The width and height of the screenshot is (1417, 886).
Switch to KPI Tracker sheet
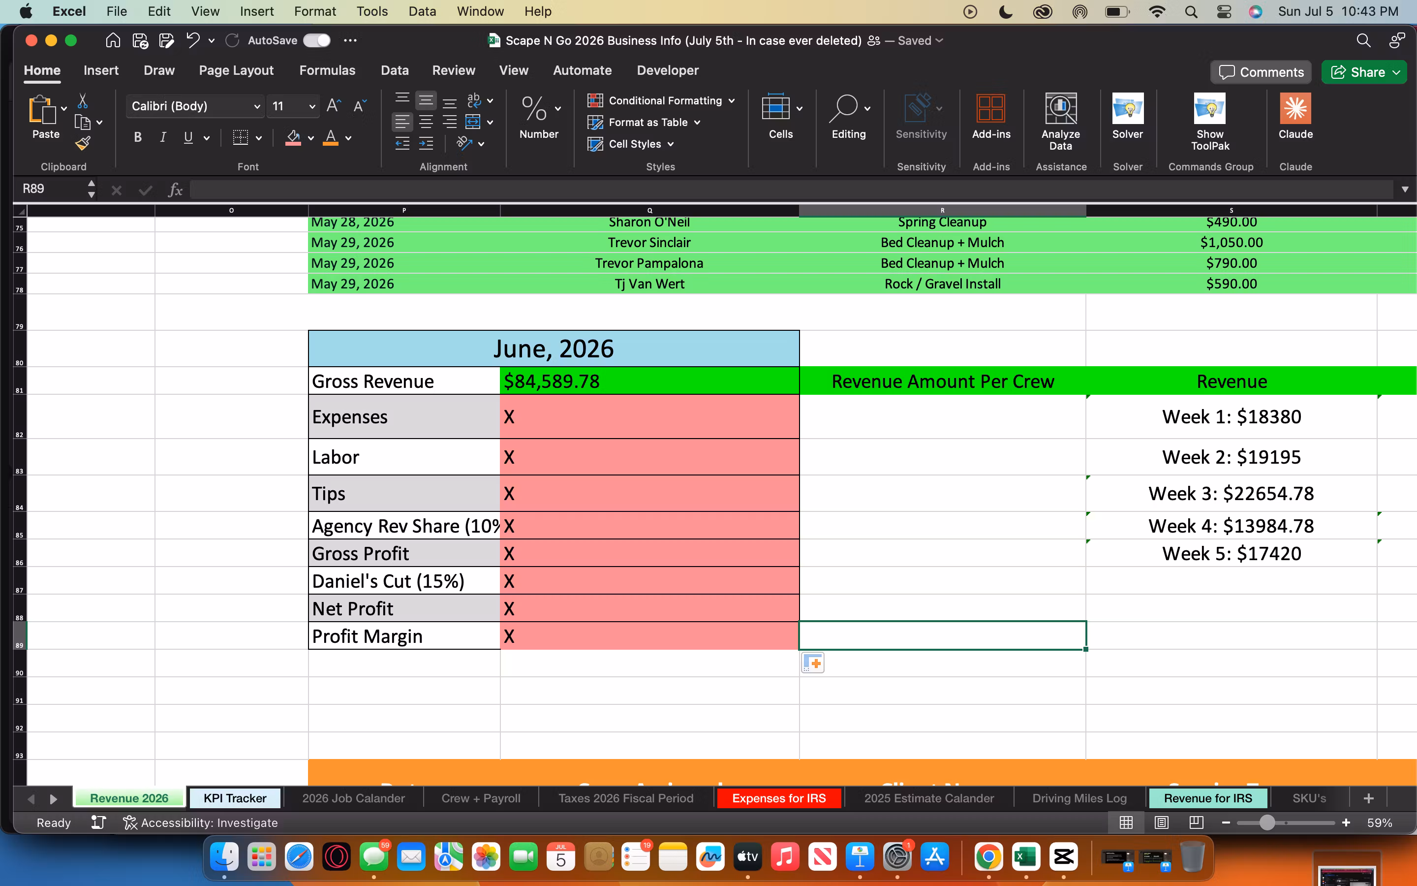click(x=235, y=798)
